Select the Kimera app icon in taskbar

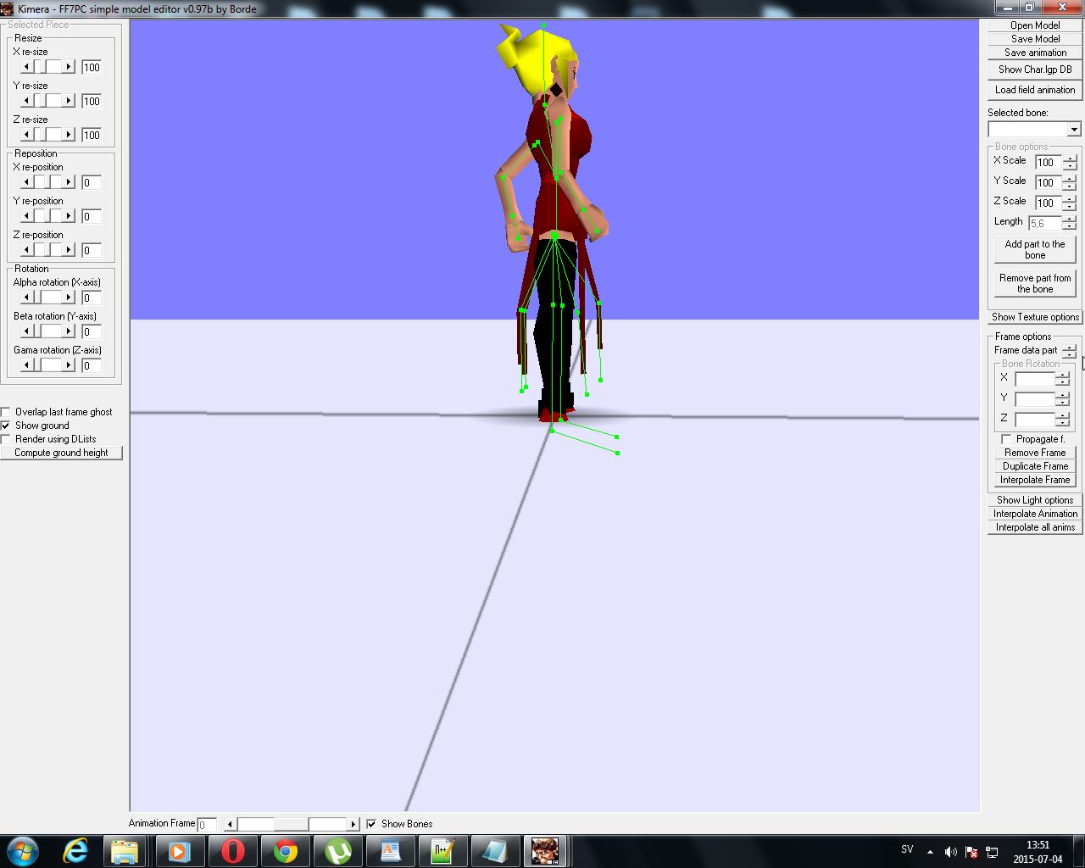pyautogui.click(x=544, y=850)
